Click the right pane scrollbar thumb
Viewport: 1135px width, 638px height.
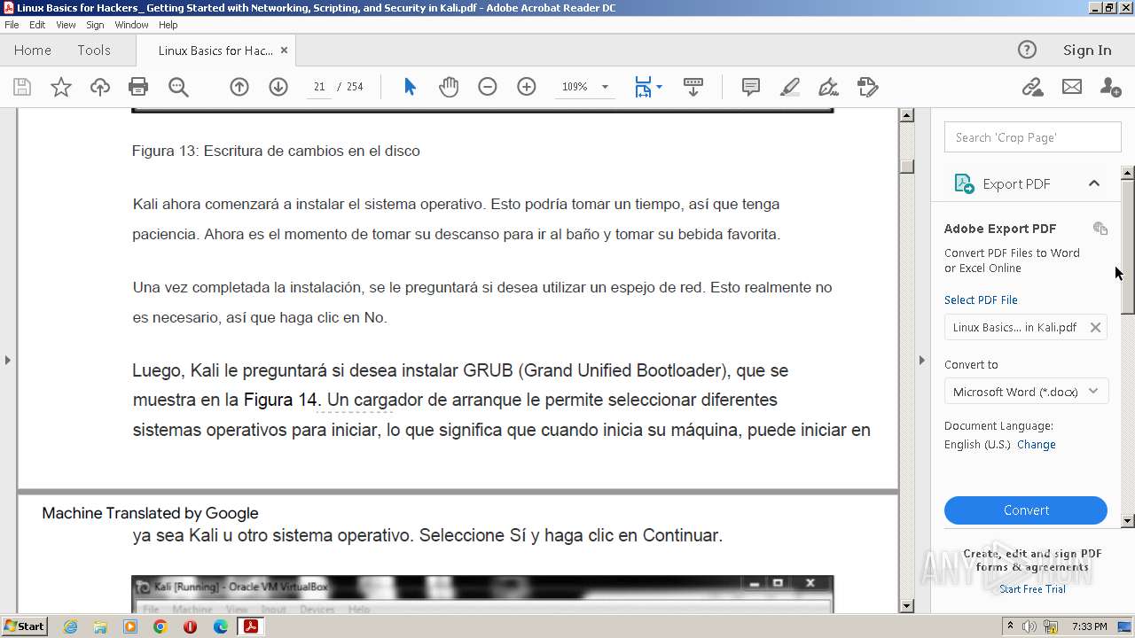1128,247
